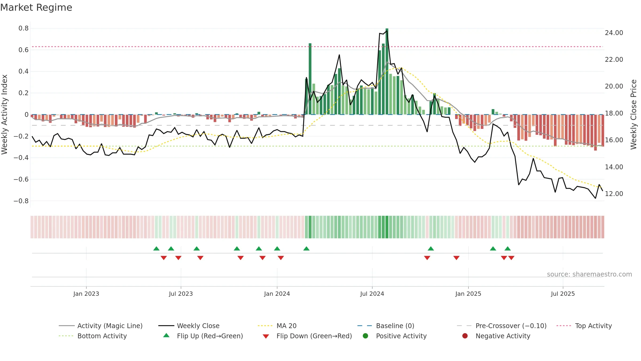
Task: Click the Jan 2023 x-axis label
Action: 86,294
